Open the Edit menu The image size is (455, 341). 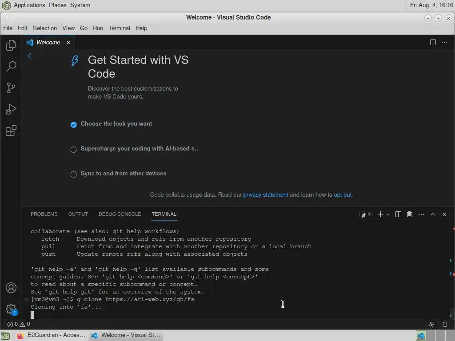pos(22,28)
